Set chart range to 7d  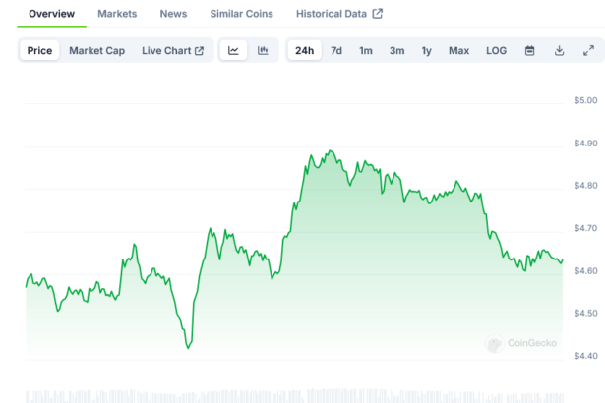coord(336,50)
